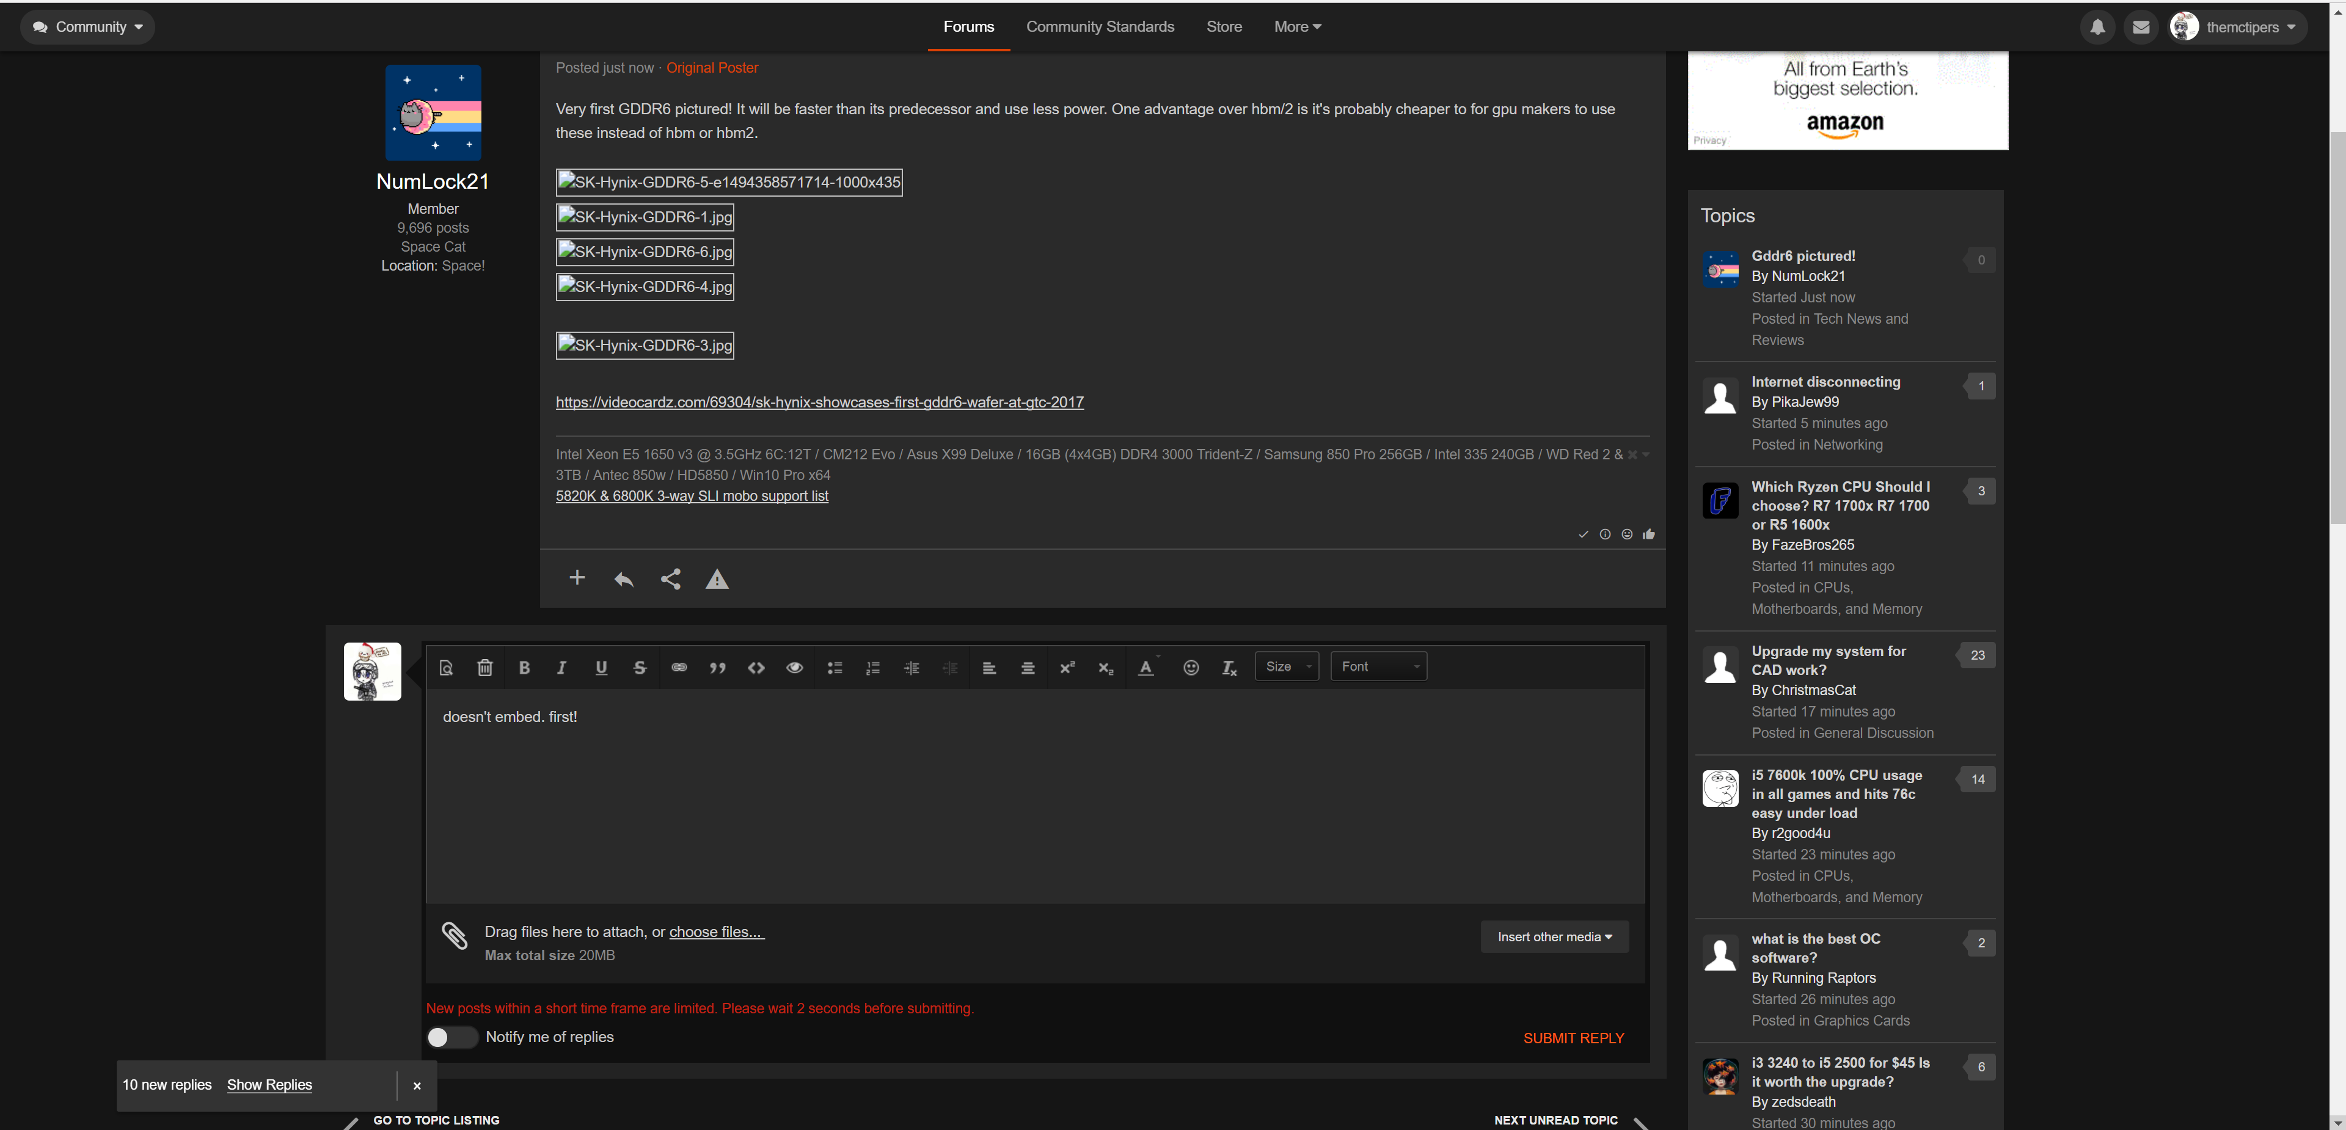Insert a link using chain icon

point(679,668)
